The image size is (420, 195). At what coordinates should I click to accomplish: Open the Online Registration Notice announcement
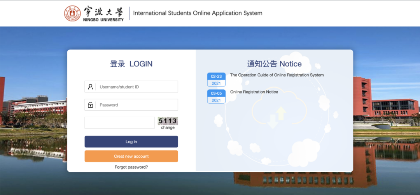pyautogui.click(x=254, y=92)
